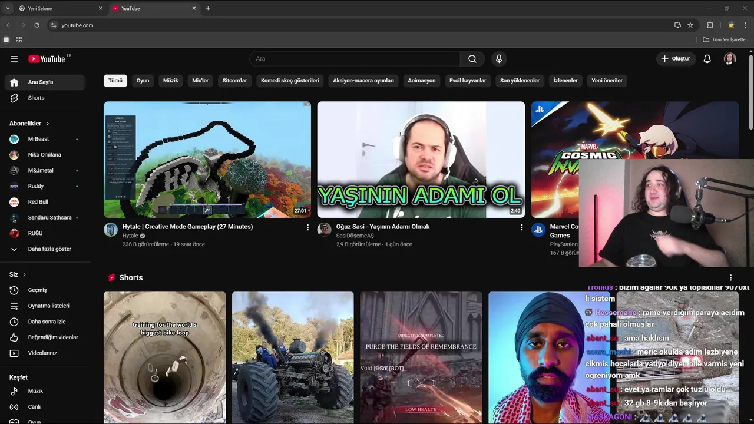Image resolution: width=754 pixels, height=424 pixels.
Task: Open Niko Omilana channel in sidebar
Action: [45, 155]
